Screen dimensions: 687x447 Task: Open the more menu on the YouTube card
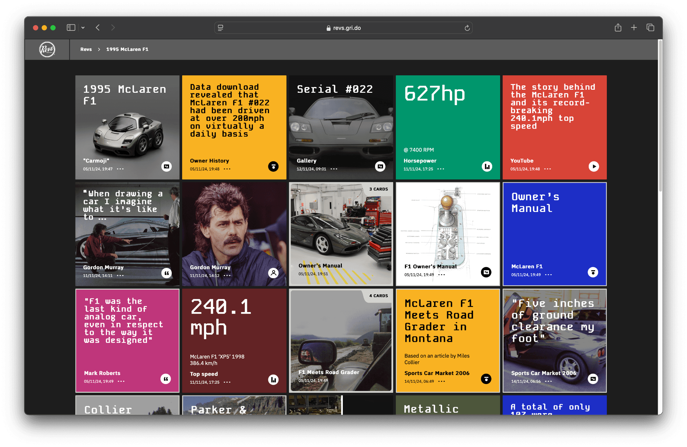coord(547,169)
